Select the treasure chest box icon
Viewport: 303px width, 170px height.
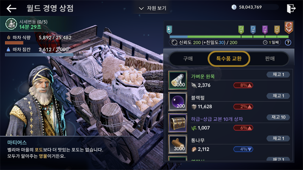[178, 123]
